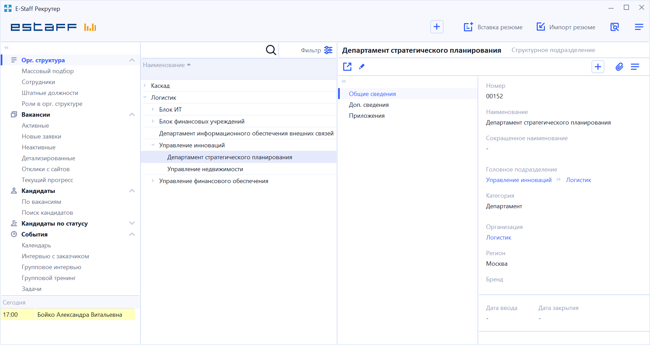This screenshot has height=345, width=650.
Task: Click the Импорт резюме icon
Action: pos(541,27)
